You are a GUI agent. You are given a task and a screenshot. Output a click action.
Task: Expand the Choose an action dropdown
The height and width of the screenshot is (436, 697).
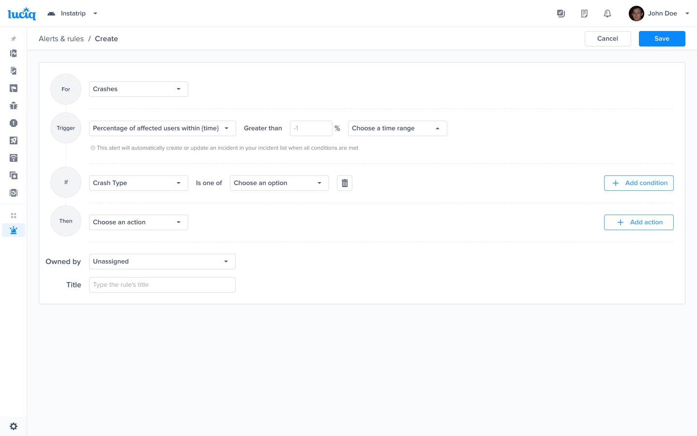tap(138, 222)
